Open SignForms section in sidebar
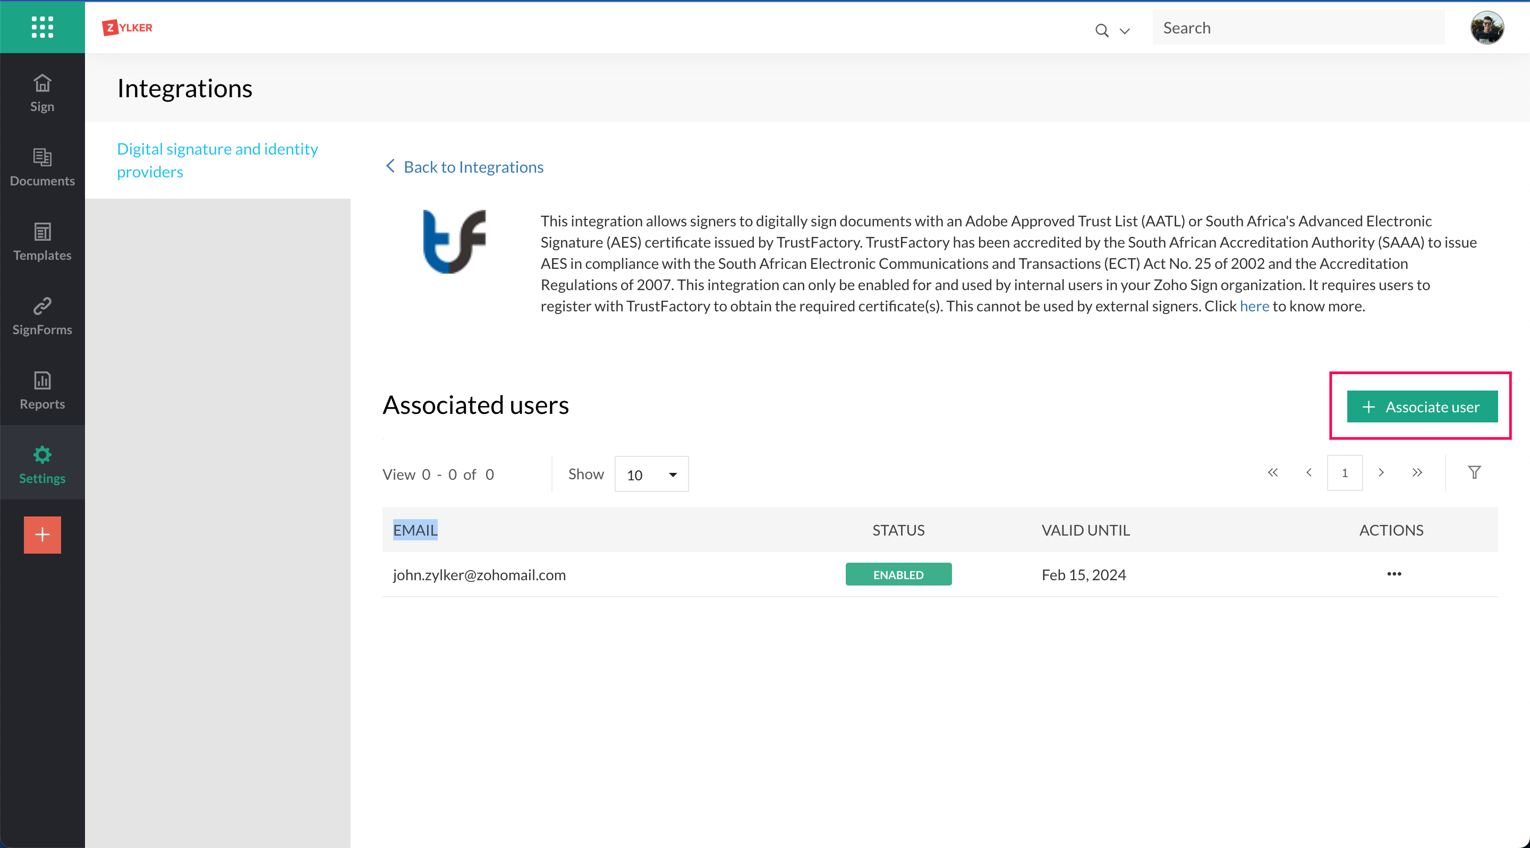Viewport: 1530px width, 848px height. pos(42,315)
